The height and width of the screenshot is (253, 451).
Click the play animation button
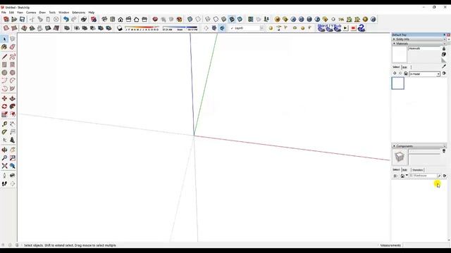pos(345,28)
